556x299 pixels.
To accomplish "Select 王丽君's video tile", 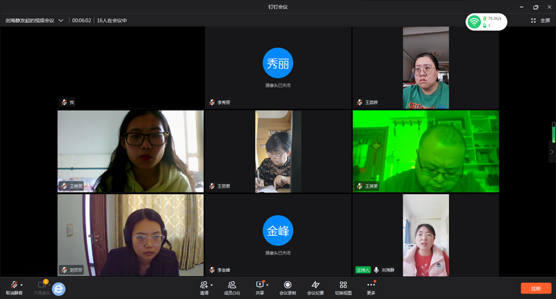I will pyautogui.click(x=277, y=151).
